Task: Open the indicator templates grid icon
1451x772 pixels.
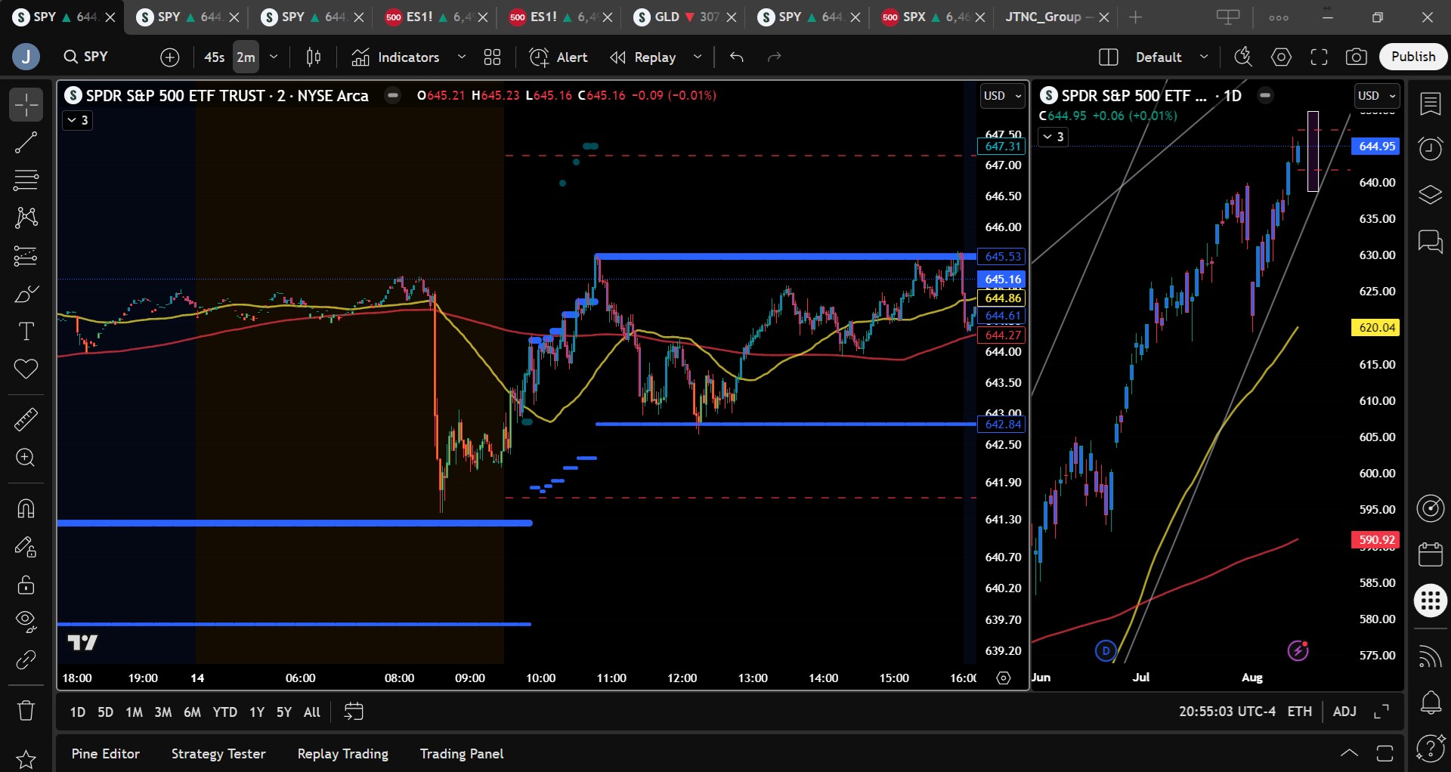Action: click(492, 57)
